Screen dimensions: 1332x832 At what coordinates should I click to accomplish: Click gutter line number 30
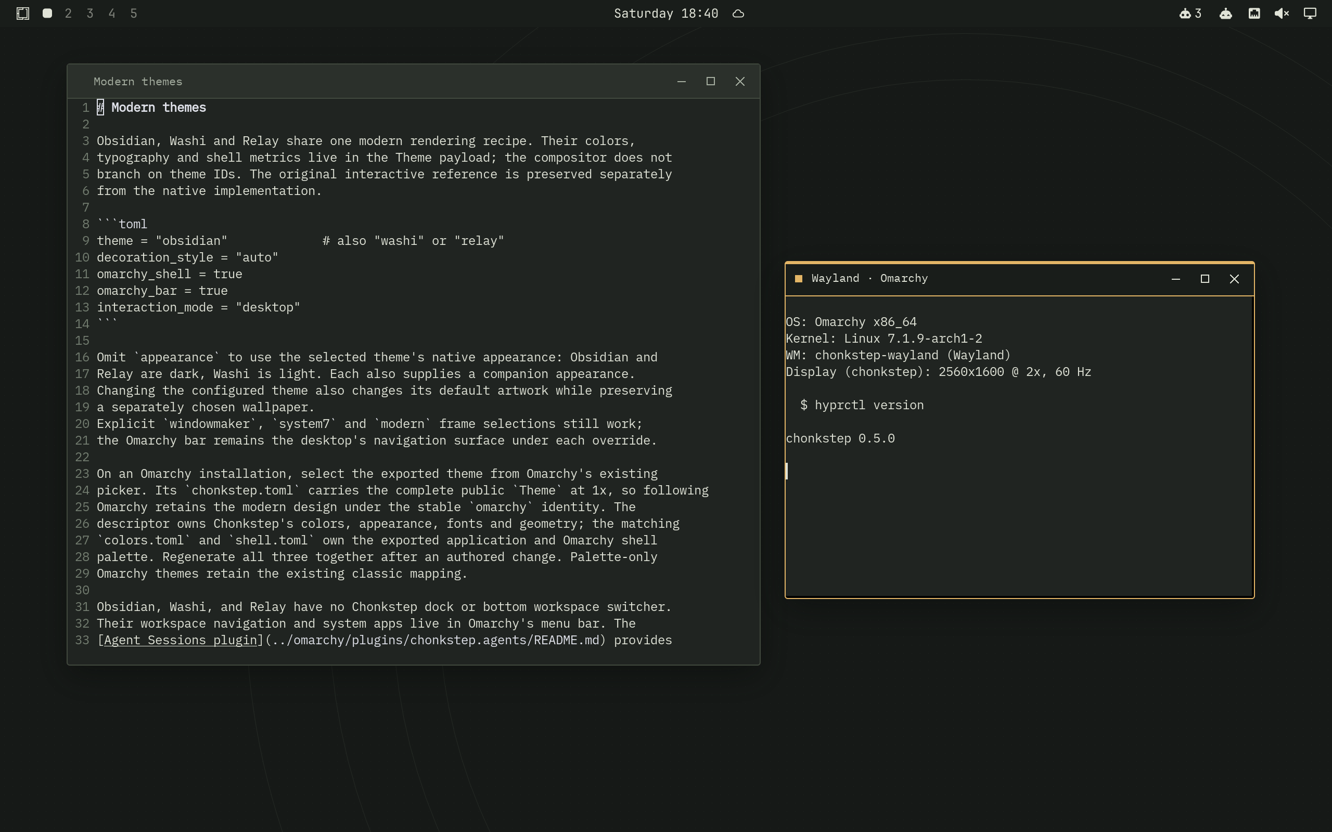(82, 590)
